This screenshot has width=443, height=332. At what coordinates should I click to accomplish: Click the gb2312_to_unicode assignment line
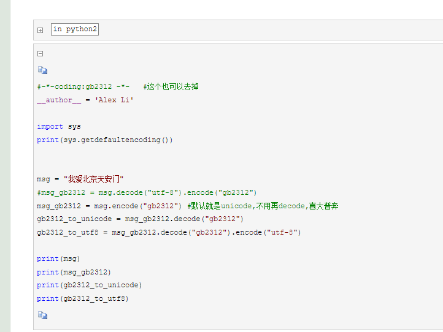pyautogui.click(x=140, y=219)
